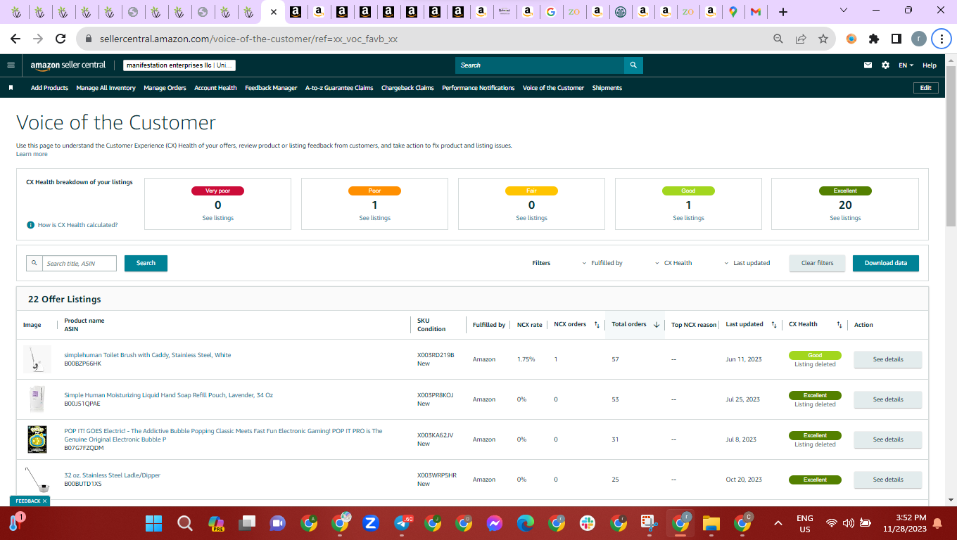Screen dimensions: 957x540
Task: Open Add Products in the navigation bar
Action: (49, 88)
